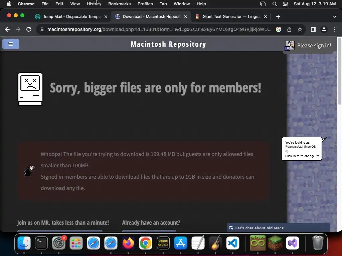Click the sign-in avatar icon
The height and width of the screenshot is (256, 342).
[290, 45]
